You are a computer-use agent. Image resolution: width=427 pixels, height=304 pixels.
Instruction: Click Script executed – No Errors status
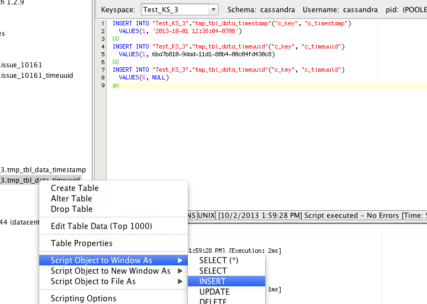[352, 215]
